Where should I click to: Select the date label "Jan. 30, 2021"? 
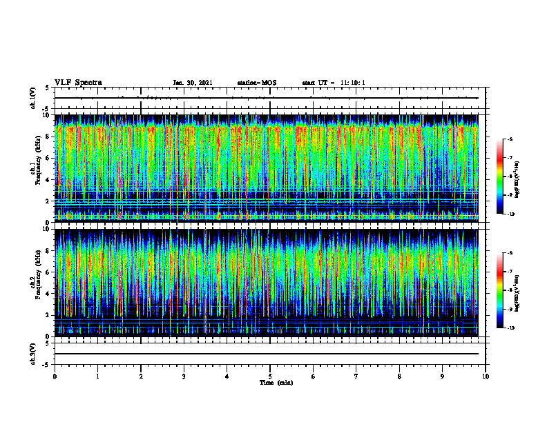(x=193, y=83)
